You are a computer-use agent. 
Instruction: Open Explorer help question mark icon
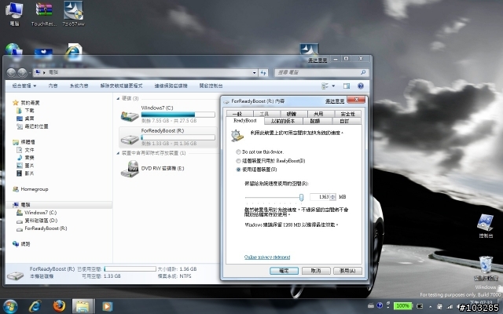coord(361,86)
